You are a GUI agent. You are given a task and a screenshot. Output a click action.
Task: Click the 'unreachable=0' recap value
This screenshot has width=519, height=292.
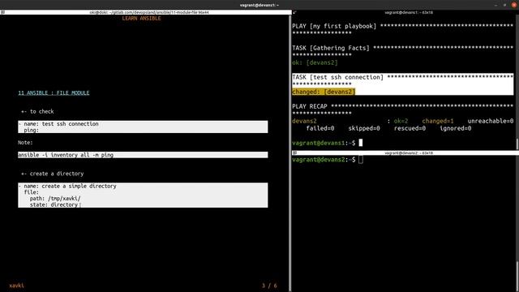[490, 121]
